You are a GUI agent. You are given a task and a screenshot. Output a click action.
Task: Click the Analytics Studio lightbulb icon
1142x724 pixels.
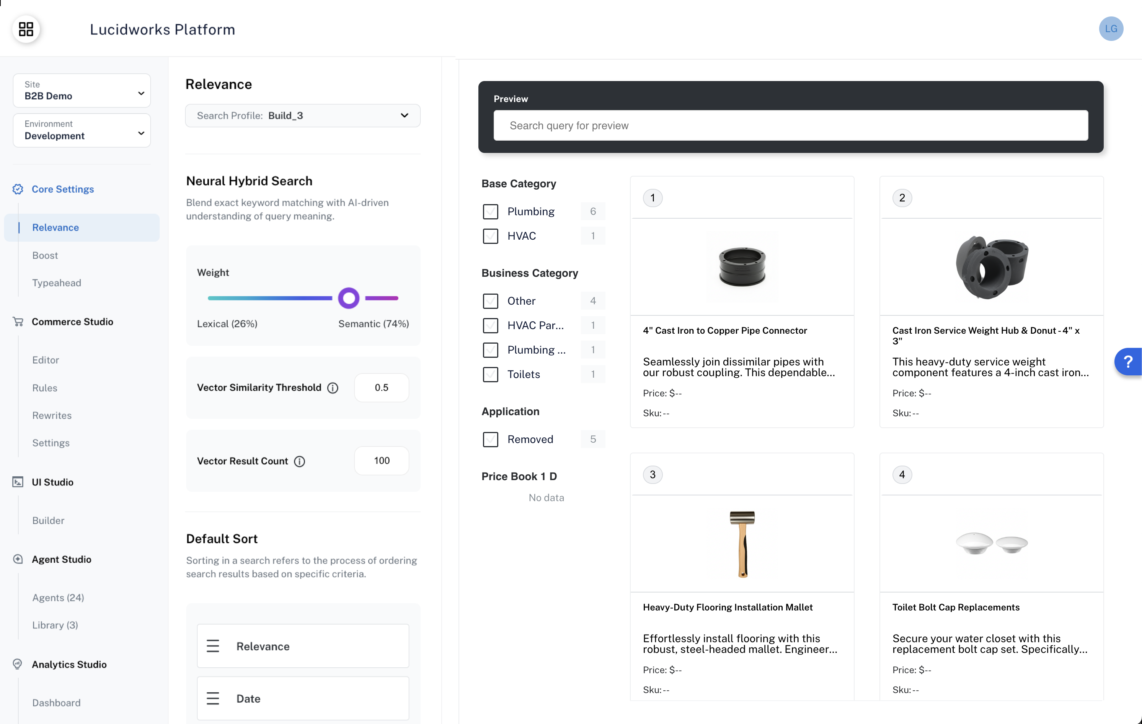[x=18, y=664]
